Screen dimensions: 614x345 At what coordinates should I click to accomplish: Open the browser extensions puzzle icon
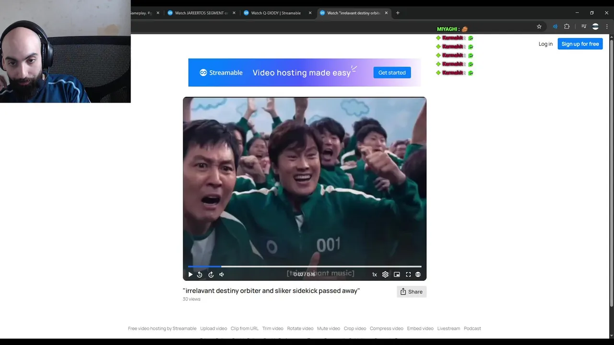point(567,26)
